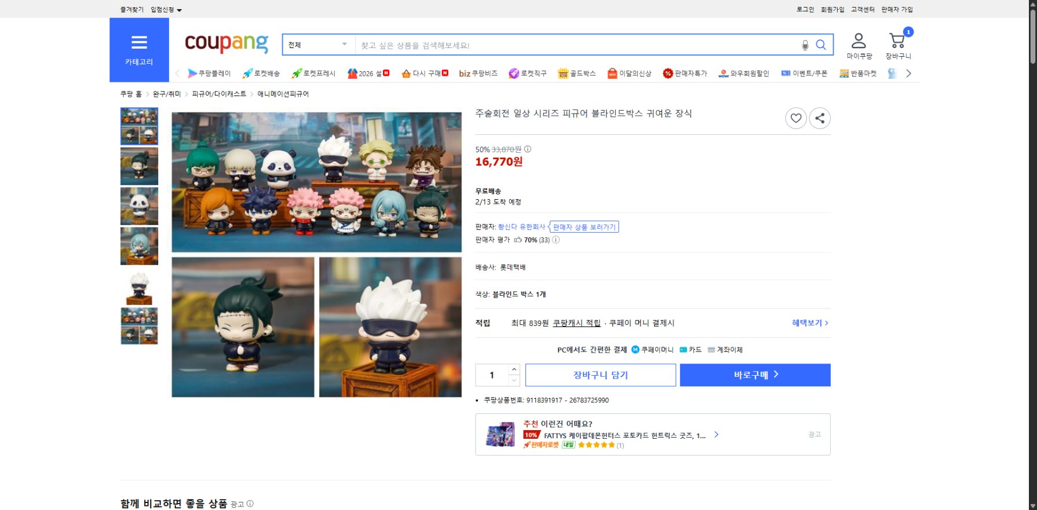Image resolution: width=1037 pixels, height=510 pixels.
Task: Open 혜택보기 benefits link
Action: click(x=810, y=323)
